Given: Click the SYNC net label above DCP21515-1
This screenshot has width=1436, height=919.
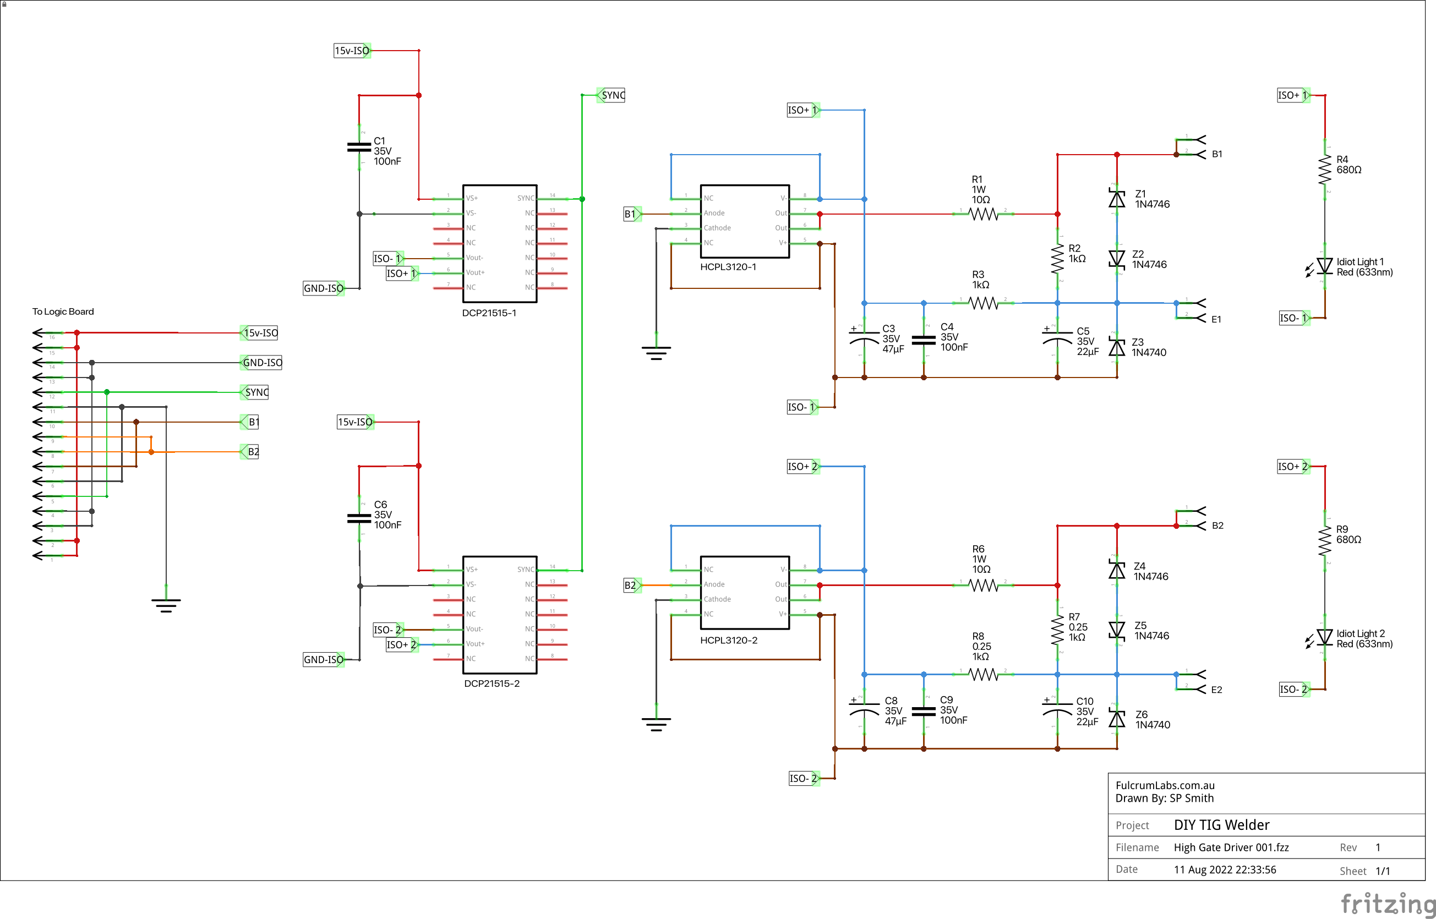Looking at the screenshot, I should (610, 95).
